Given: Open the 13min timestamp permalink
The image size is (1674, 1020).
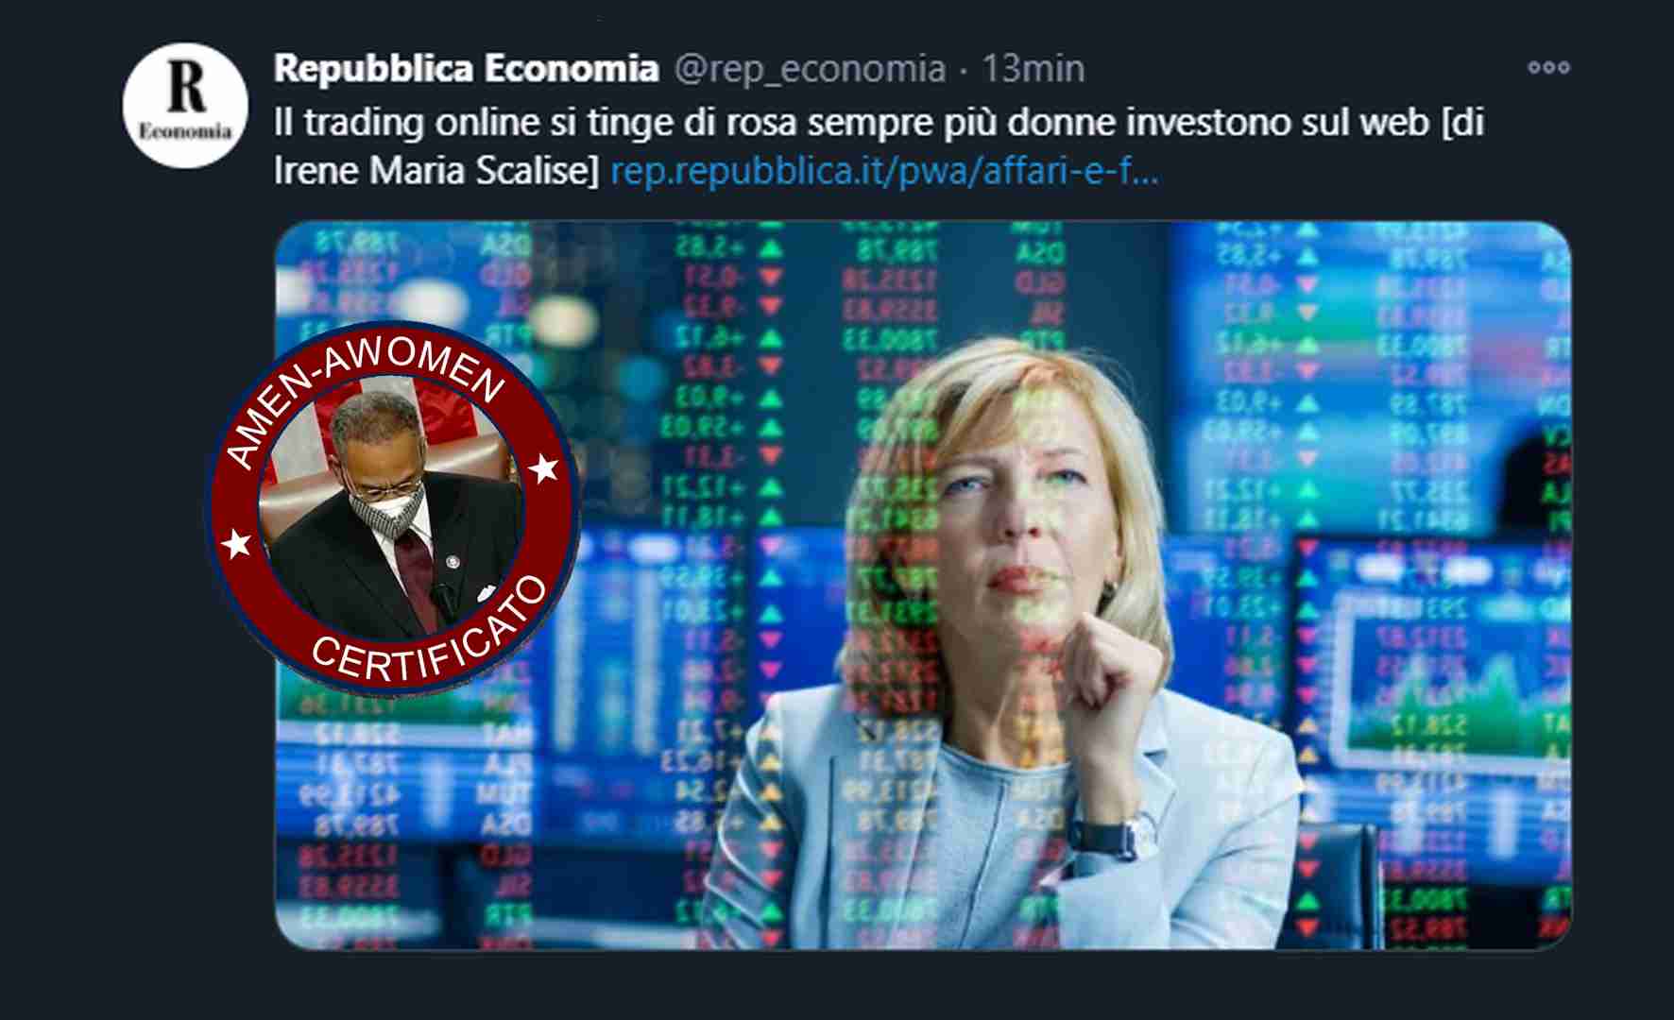Looking at the screenshot, I should (x=1033, y=68).
